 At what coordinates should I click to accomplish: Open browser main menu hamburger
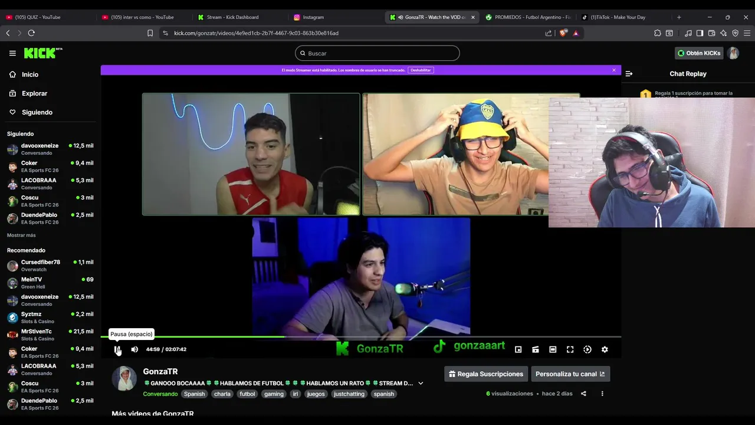pyautogui.click(x=747, y=33)
